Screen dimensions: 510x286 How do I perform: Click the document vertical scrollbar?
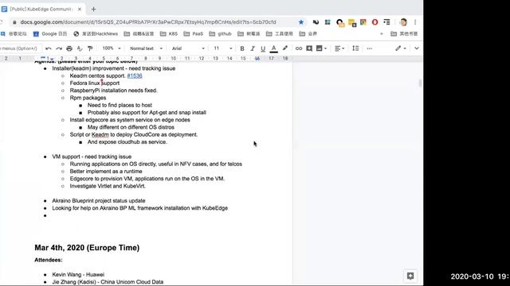point(420,83)
